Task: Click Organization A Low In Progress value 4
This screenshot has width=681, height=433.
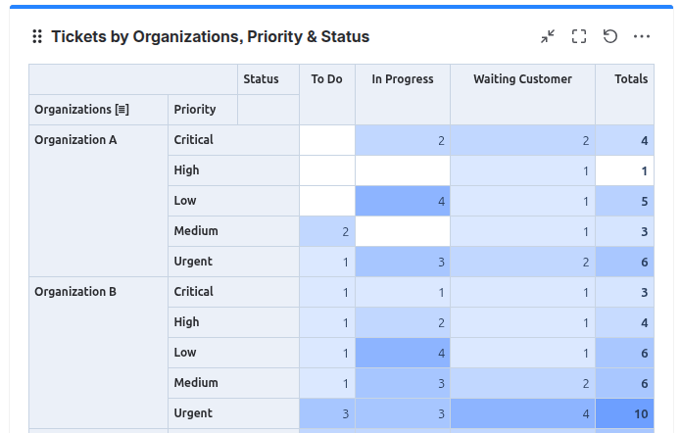Action: [403, 201]
